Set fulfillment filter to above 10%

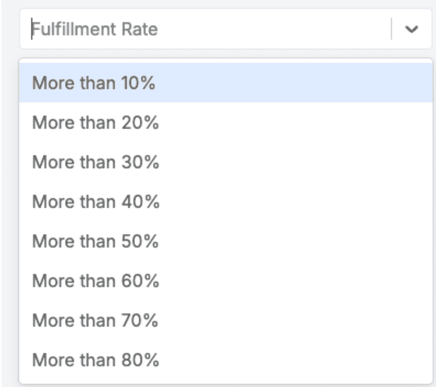click(93, 83)
